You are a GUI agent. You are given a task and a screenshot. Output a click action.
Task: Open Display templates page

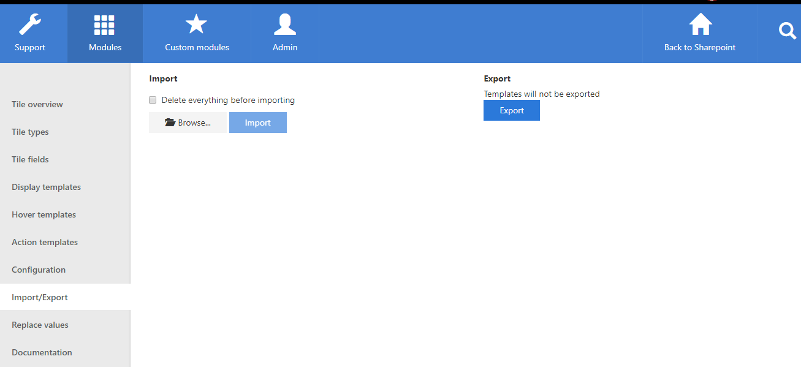(x=46, y=187)
